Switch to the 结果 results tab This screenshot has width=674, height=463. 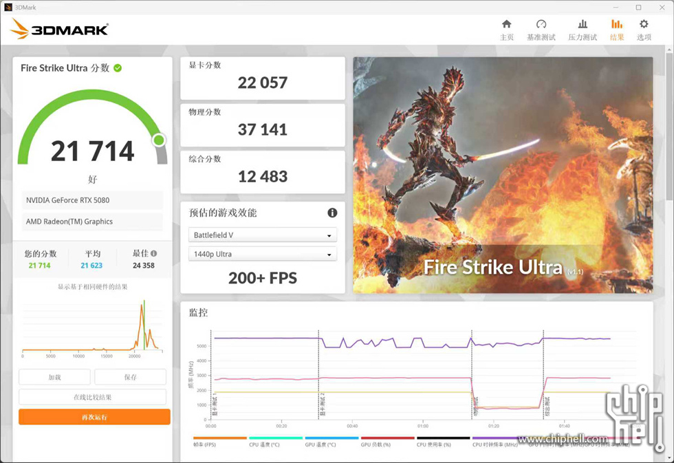coord(617,30)
